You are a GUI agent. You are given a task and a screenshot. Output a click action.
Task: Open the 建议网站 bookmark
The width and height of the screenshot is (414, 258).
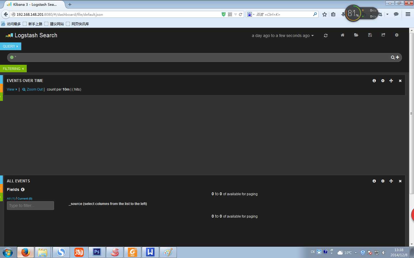pyautogui.click(x=54, y=24)
